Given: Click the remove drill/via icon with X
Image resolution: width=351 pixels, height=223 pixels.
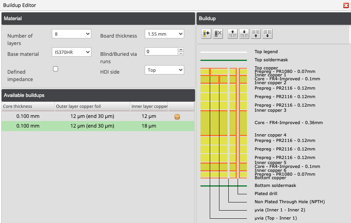Looking at the screenshot, I should [x=218, y=34].
